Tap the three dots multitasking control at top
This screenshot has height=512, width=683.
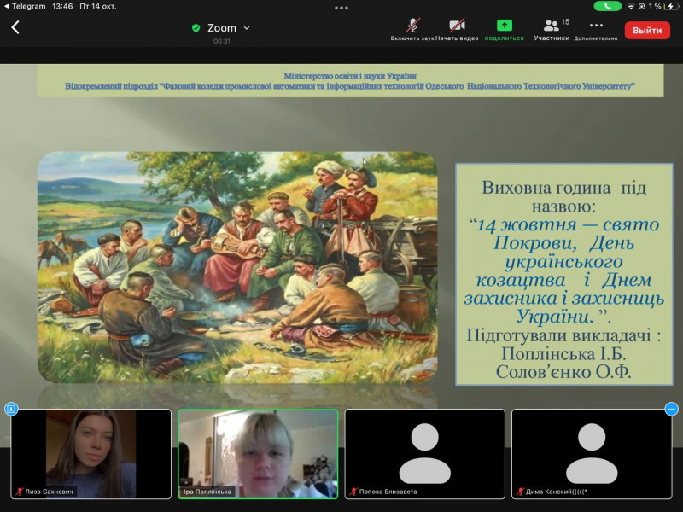click(x=341, y=8)
